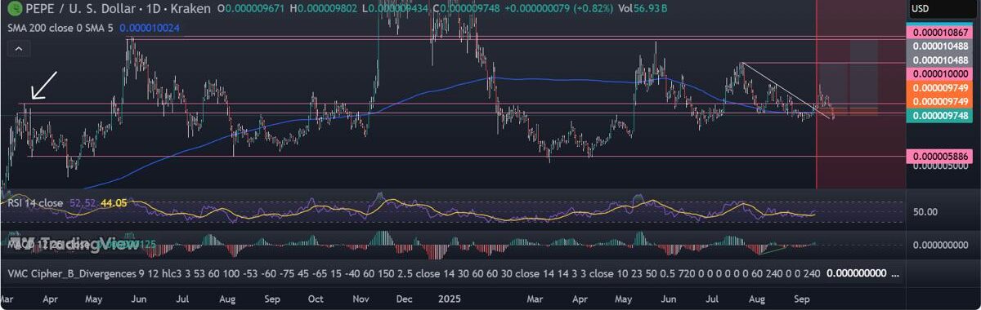
Task: Click the RSI 14 close indicator legend
Action: (35, 202)
